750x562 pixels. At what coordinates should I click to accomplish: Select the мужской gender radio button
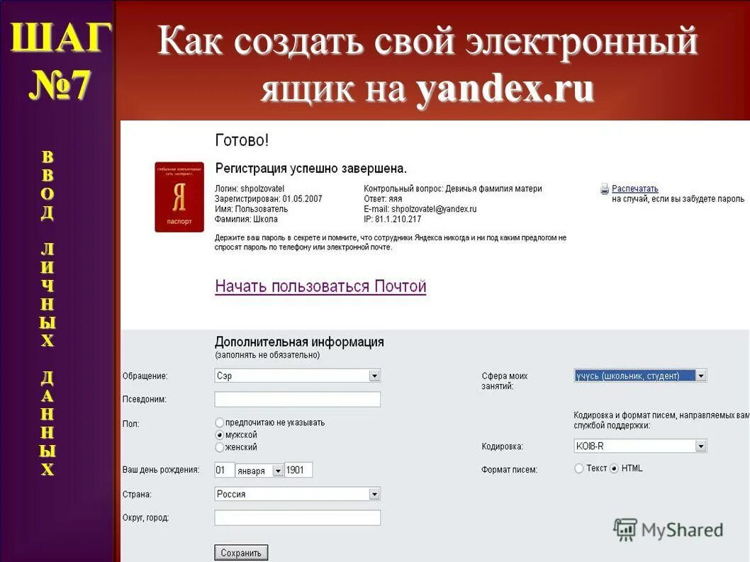[x=219, y=434]
